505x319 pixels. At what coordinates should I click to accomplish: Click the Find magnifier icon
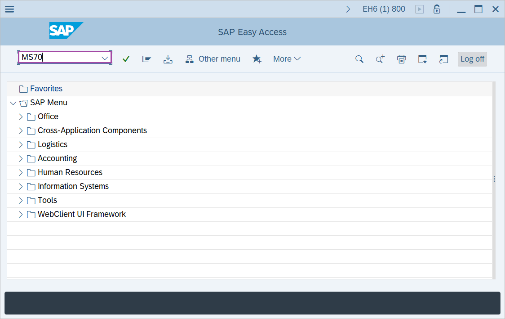click(359, 59)
